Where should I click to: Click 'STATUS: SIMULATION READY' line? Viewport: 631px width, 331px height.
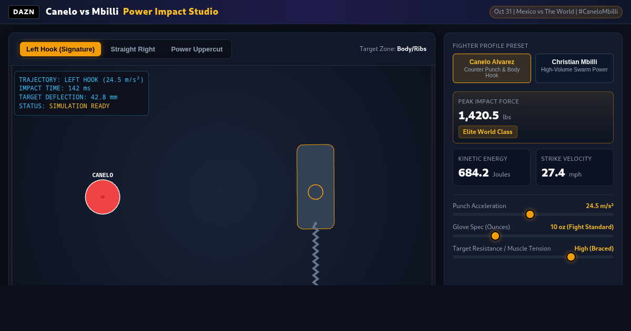(x=64, y=106)
